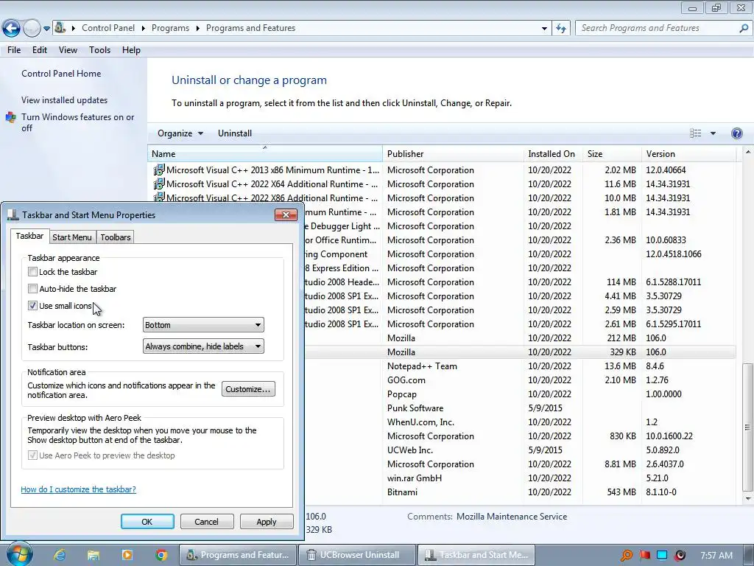Click the search magnifier icon
This screenshot has width=754, height=566.
[744, 28]
